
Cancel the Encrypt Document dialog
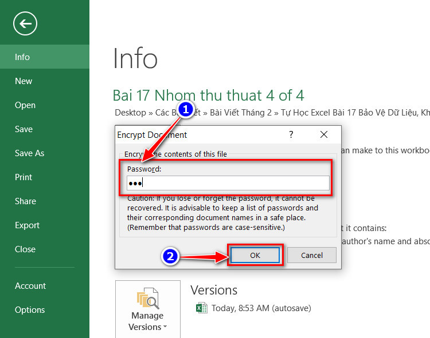coord(311,255)
